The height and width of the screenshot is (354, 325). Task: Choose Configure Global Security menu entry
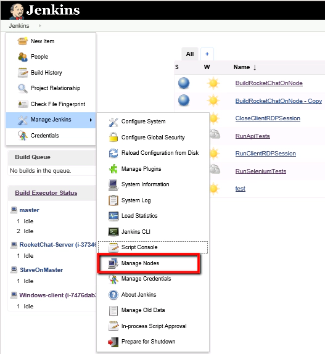click(x=153, y=138)
